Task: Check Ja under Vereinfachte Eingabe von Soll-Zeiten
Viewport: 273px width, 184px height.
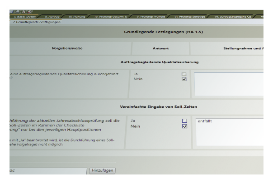Action: [184, 121]
